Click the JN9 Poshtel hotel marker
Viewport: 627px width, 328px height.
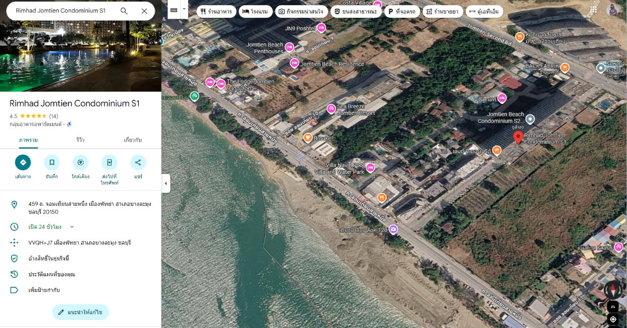321,28
